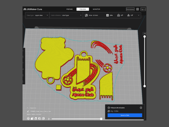Image resolution: width=169 pixels, height=127 pixels.
Task: Click the layer slider lower handle
Action: pos(145,86)
